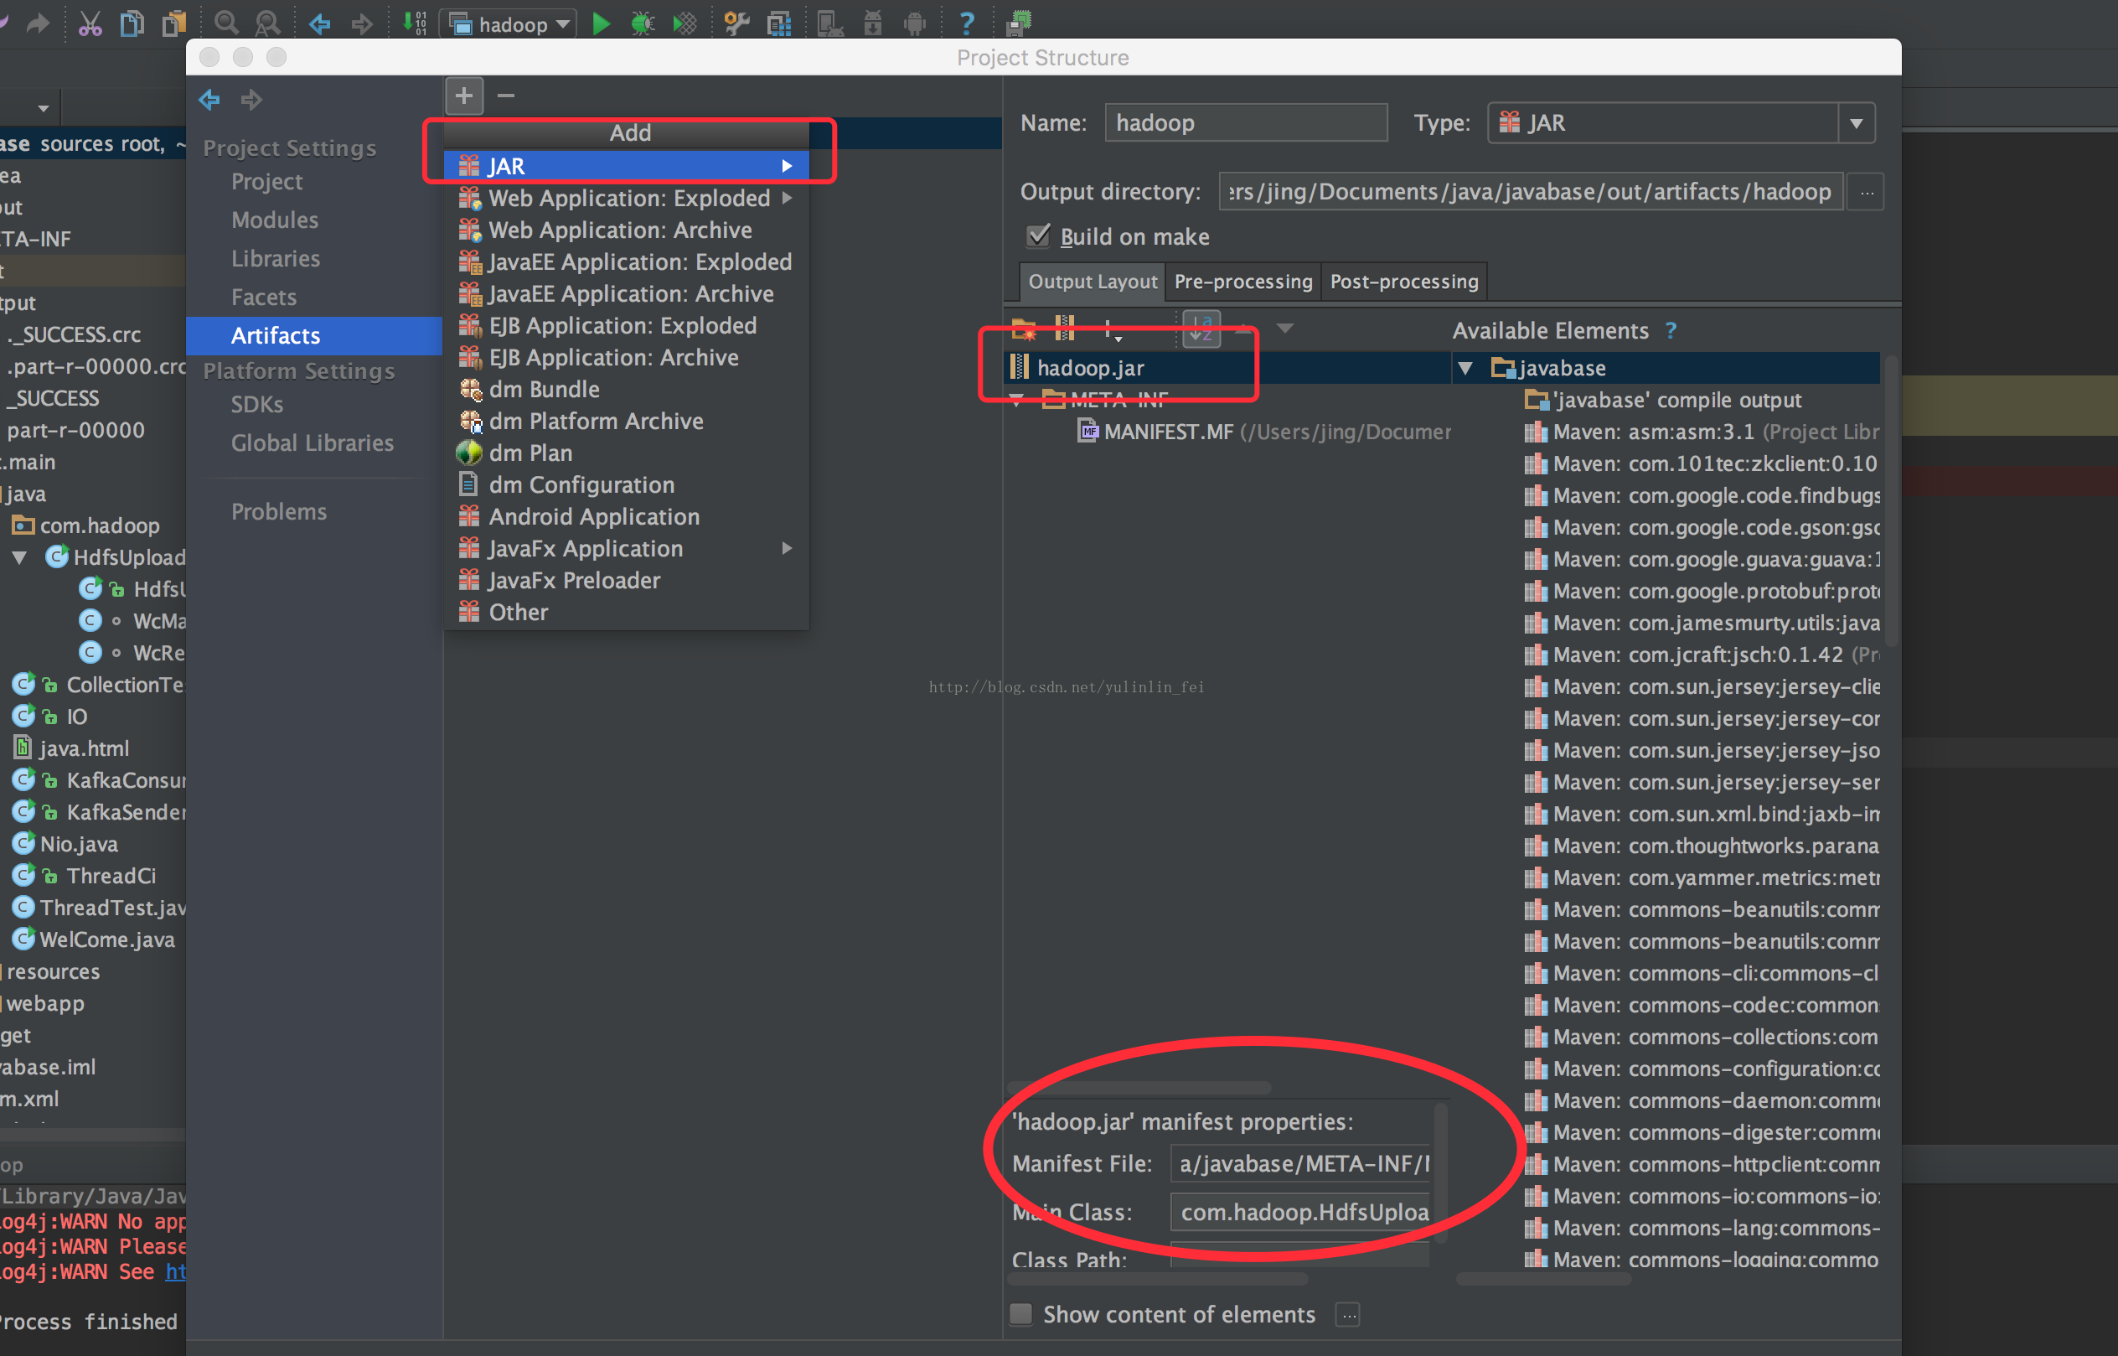
Task: Click the Manifest File path field
Action: coord(1301,1164)
